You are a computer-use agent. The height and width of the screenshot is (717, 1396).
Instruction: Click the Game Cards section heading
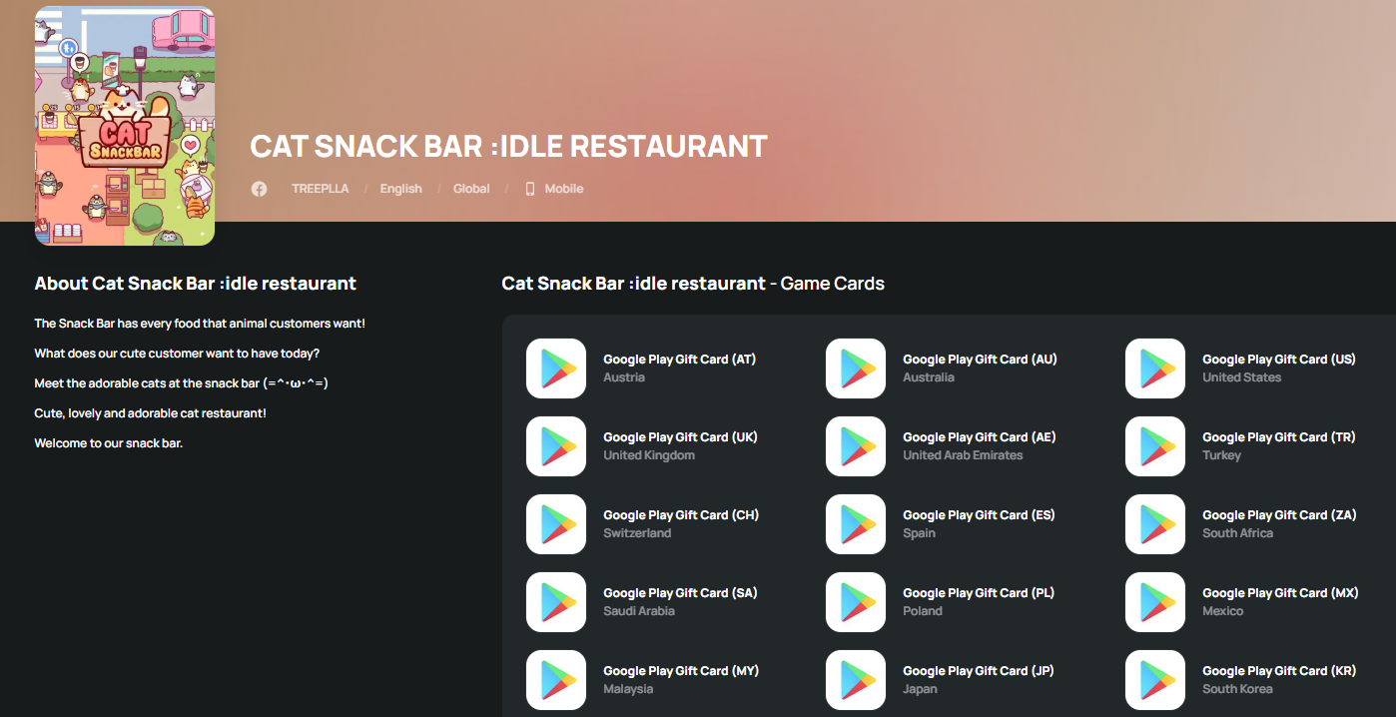click(693, 284)
